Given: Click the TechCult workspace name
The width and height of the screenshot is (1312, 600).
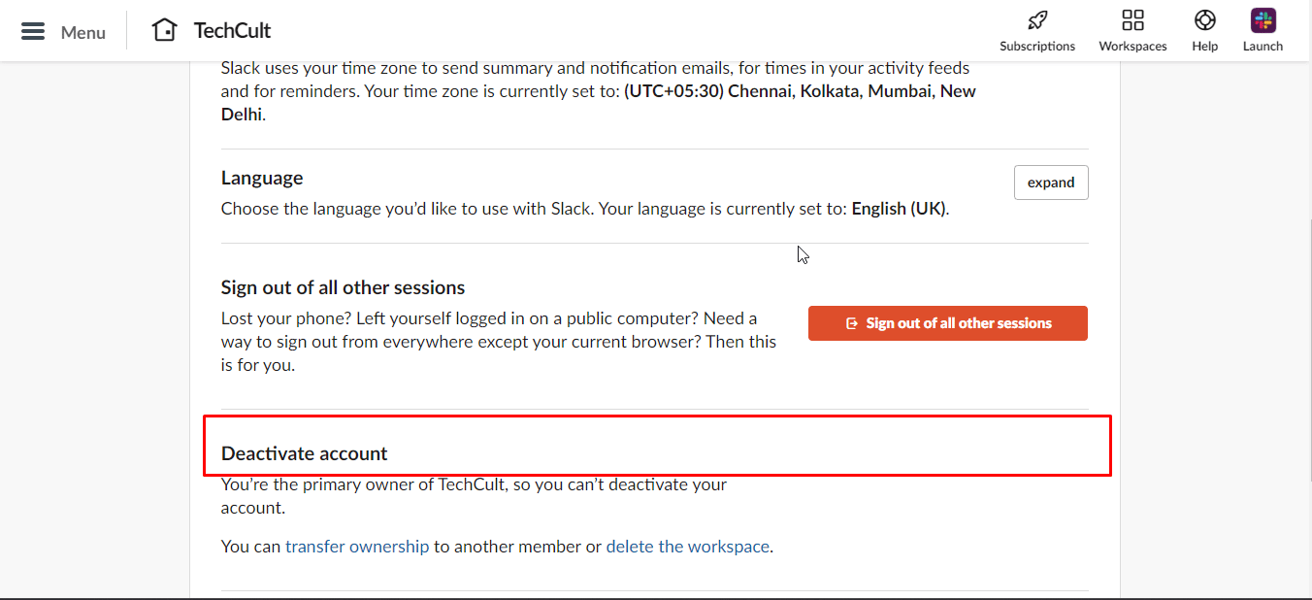Looking at the screenshot, I should (x=232, y=30).
